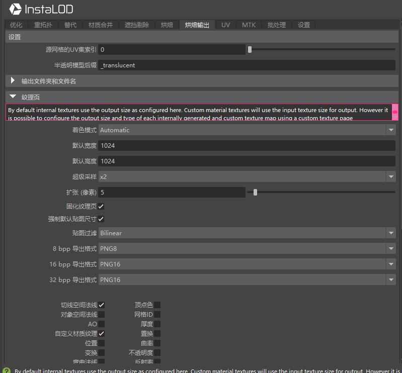Screen dimensions: 402x373
Task: Click the pink scrollbar of the description box
Action: click(x=395, y=112)
